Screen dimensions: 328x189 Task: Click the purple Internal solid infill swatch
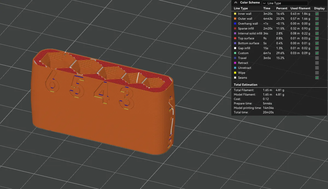tap(235, 33)
